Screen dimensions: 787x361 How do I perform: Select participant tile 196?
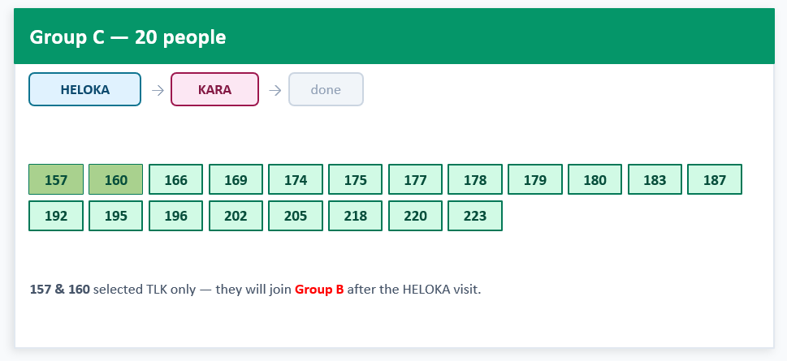point(175,216)
